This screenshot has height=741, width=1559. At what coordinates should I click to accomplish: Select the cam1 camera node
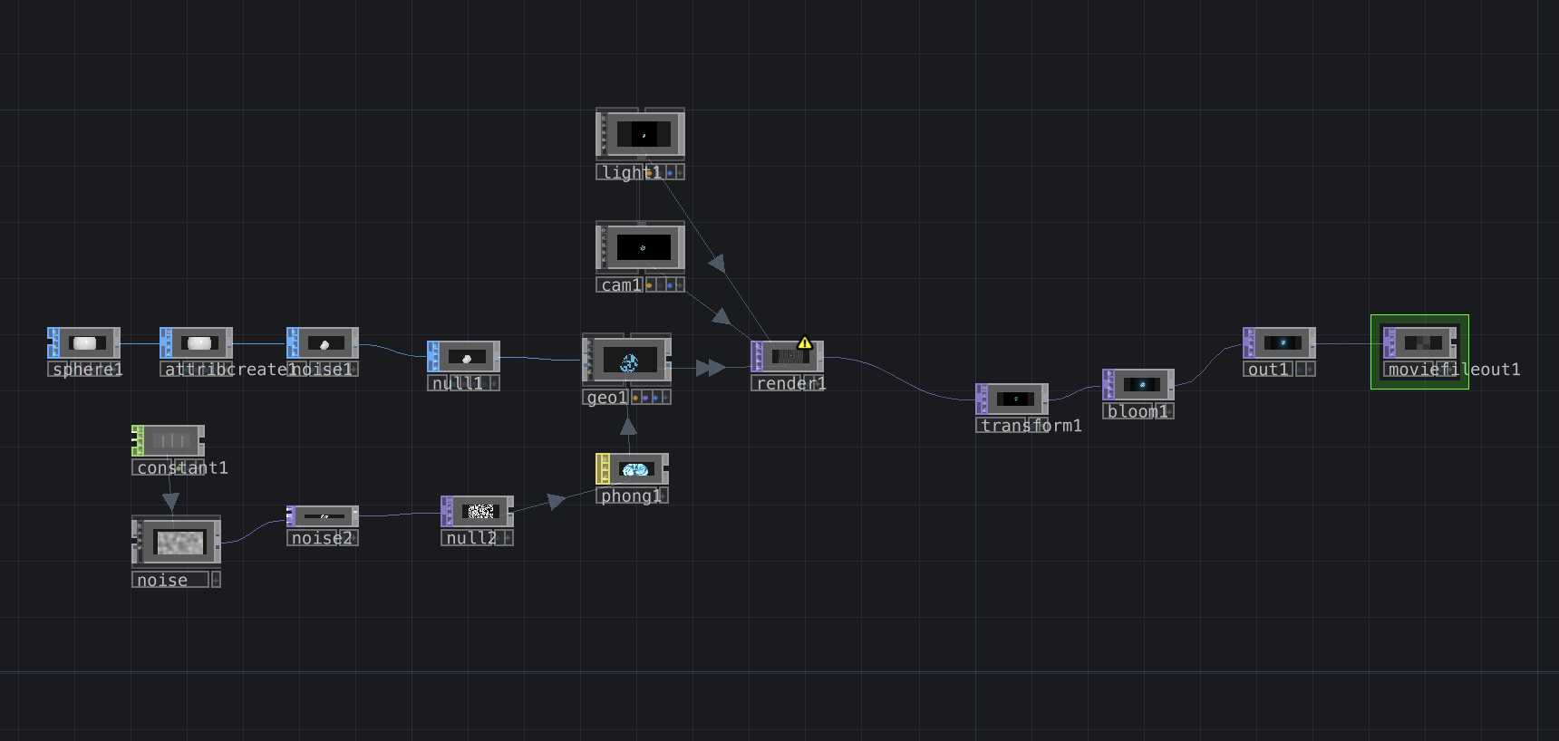click(643, 247)
